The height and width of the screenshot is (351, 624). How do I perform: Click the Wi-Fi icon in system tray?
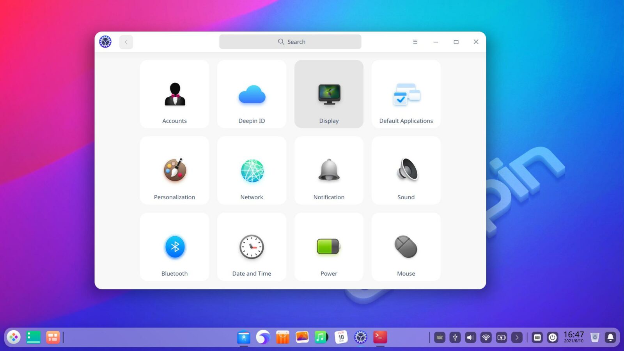(x=486, y=337)
